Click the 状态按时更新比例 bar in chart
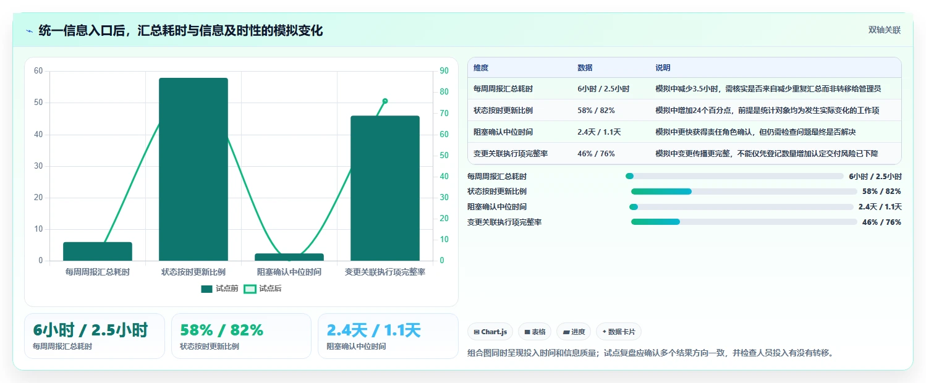 pyautogui.click(x=193, y=169)
